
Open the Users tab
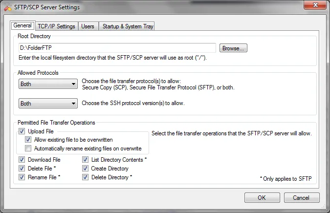pyautogui.click(x=88, y=26)
